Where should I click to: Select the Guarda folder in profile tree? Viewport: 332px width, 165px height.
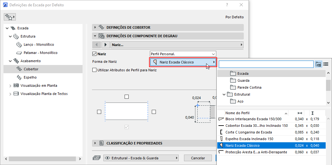tap(243, 80)
